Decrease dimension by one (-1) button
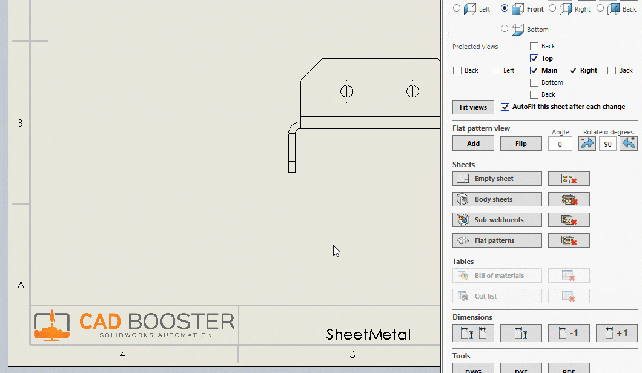Viewport: 642px width, 373px height. [569, 333]
